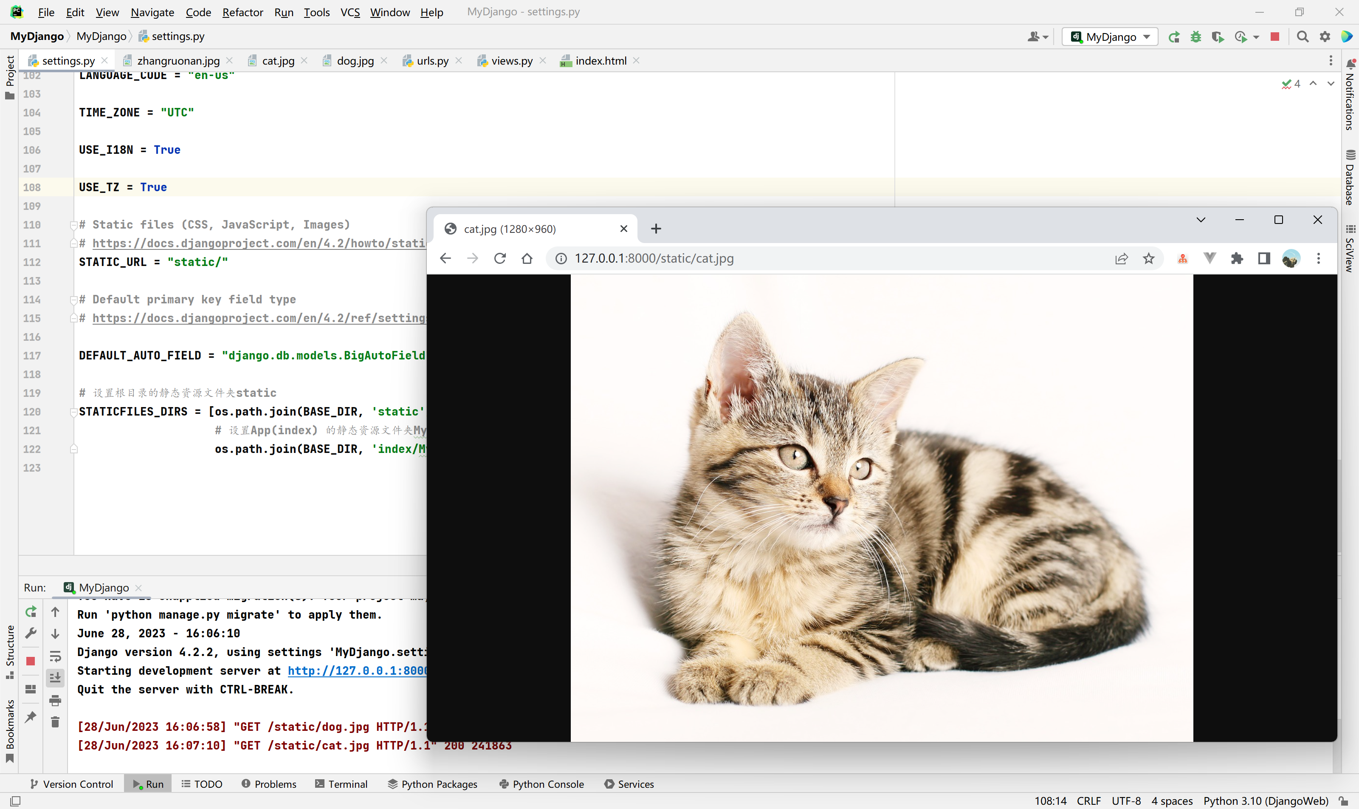Open the Refactor menu
1359x809 pixels.
point(242,12)
